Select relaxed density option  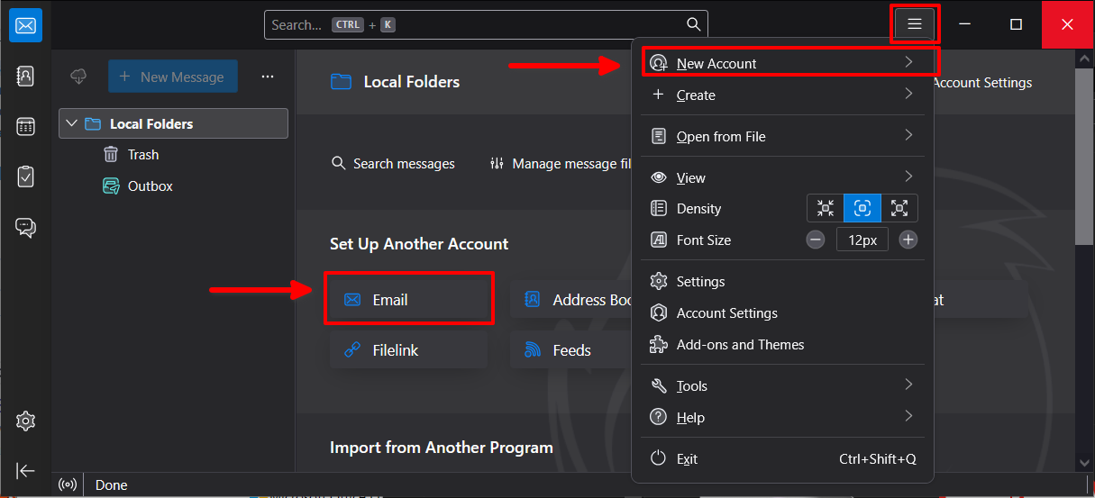899,209
